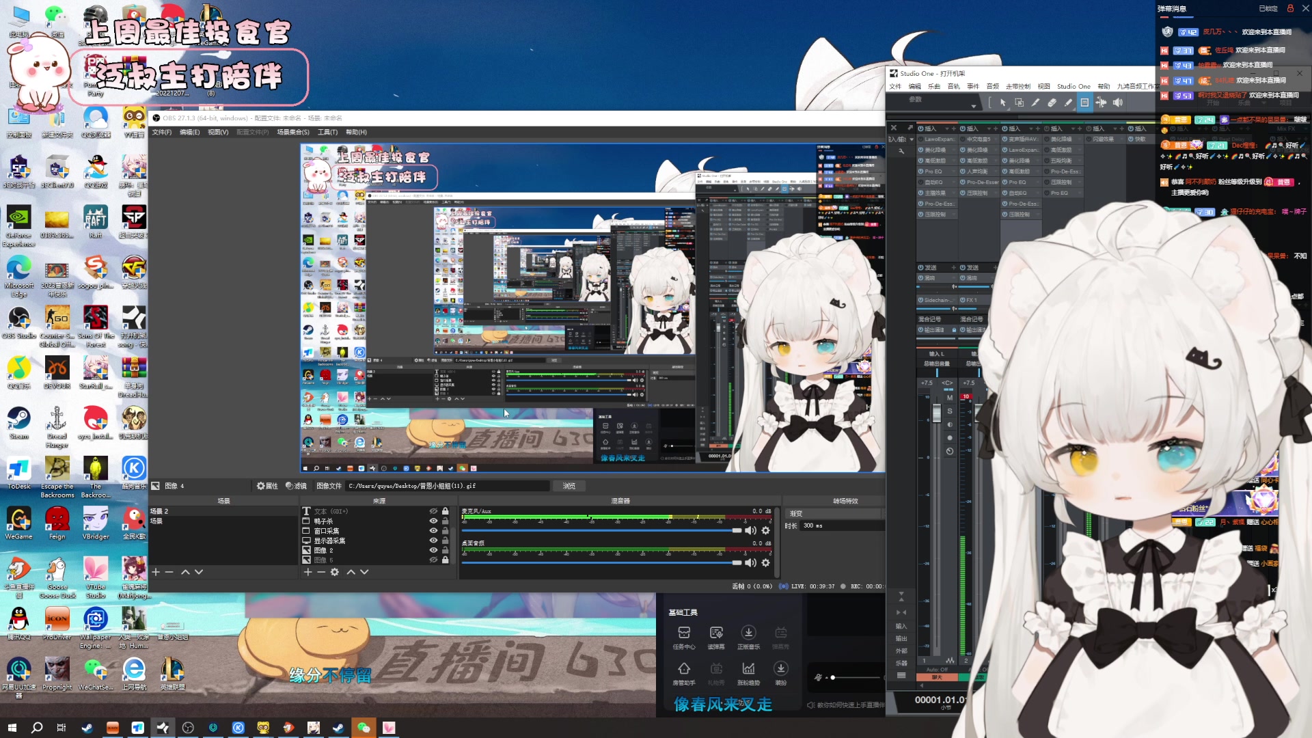This screenshot has width=1312, height=738.
Task: Open the 渐变 transition dropdown in OBS
Action: tap(834, 513)
